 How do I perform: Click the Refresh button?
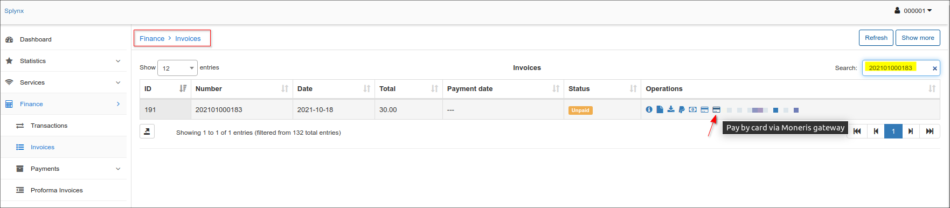[876, 38]
